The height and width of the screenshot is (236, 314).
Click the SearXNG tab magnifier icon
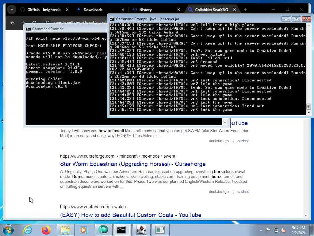[190, 10]
